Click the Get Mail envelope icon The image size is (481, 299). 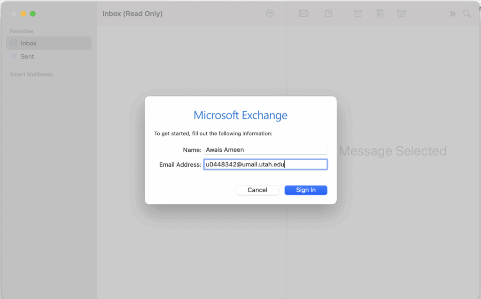(x=303, y=14)
